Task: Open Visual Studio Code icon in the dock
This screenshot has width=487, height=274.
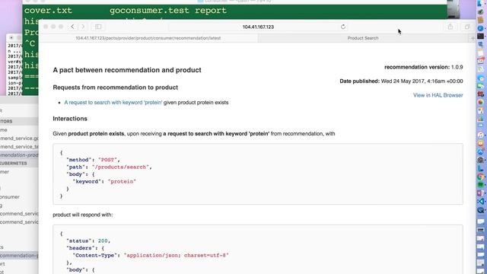Action: 480,201
